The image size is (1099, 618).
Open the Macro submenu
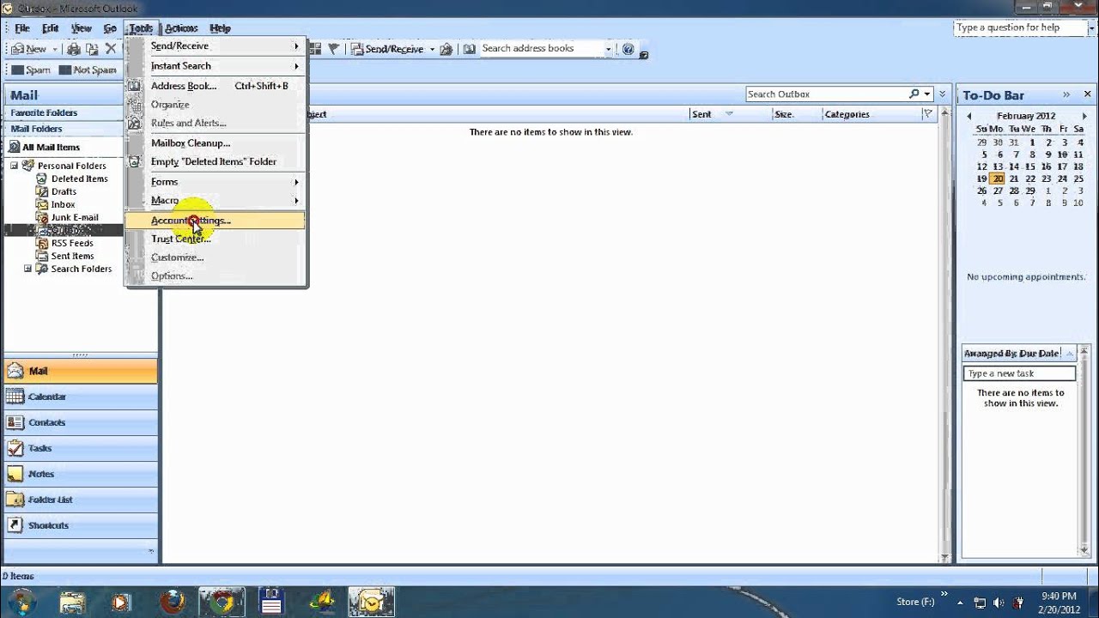(x=216, y=200)
